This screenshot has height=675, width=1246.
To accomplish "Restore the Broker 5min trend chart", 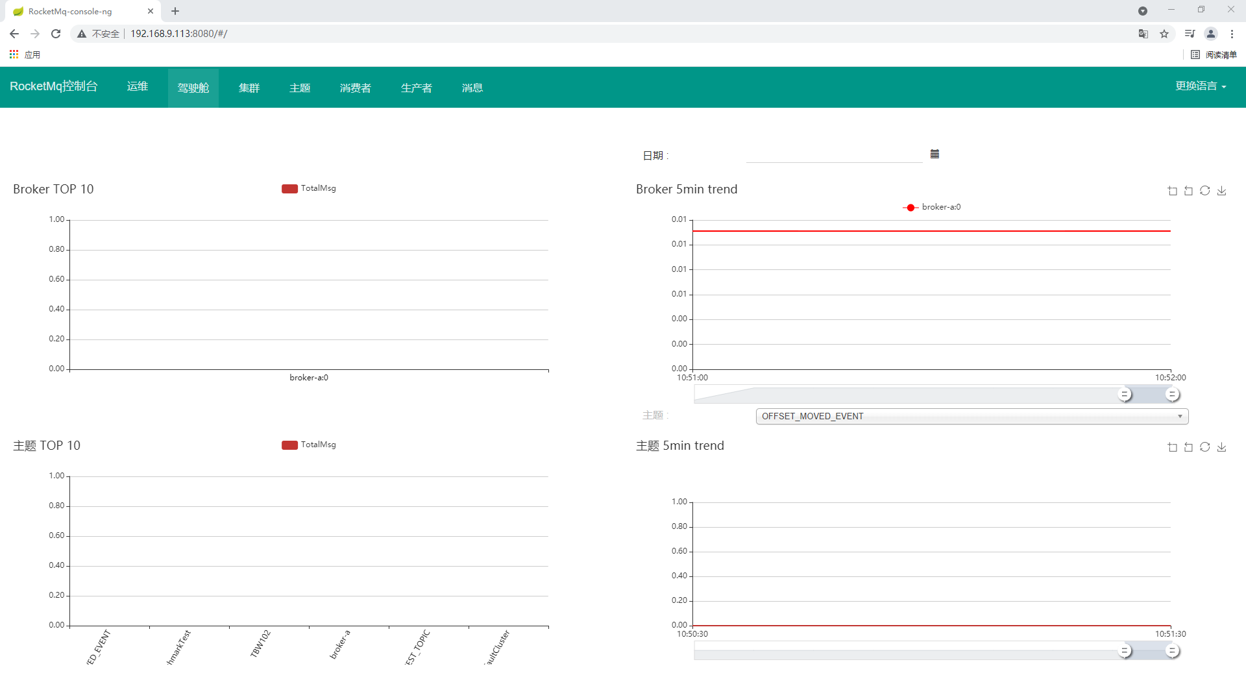I will [x=1205, y=191].
